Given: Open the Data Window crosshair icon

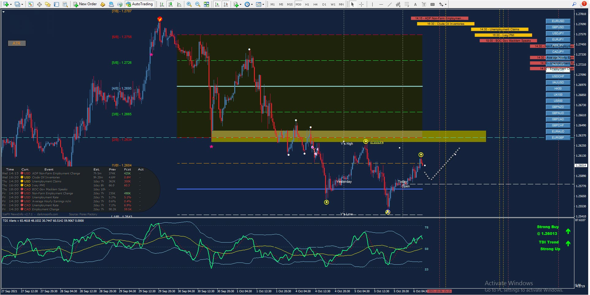Looking at the screenshot, I should (39, 4).
